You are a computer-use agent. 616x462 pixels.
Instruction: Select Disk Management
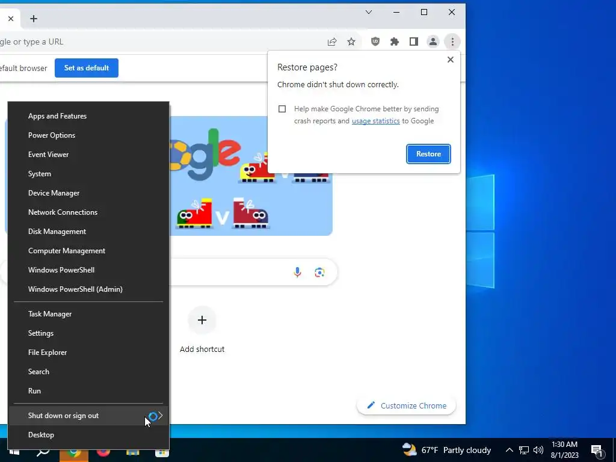point(88,232)
